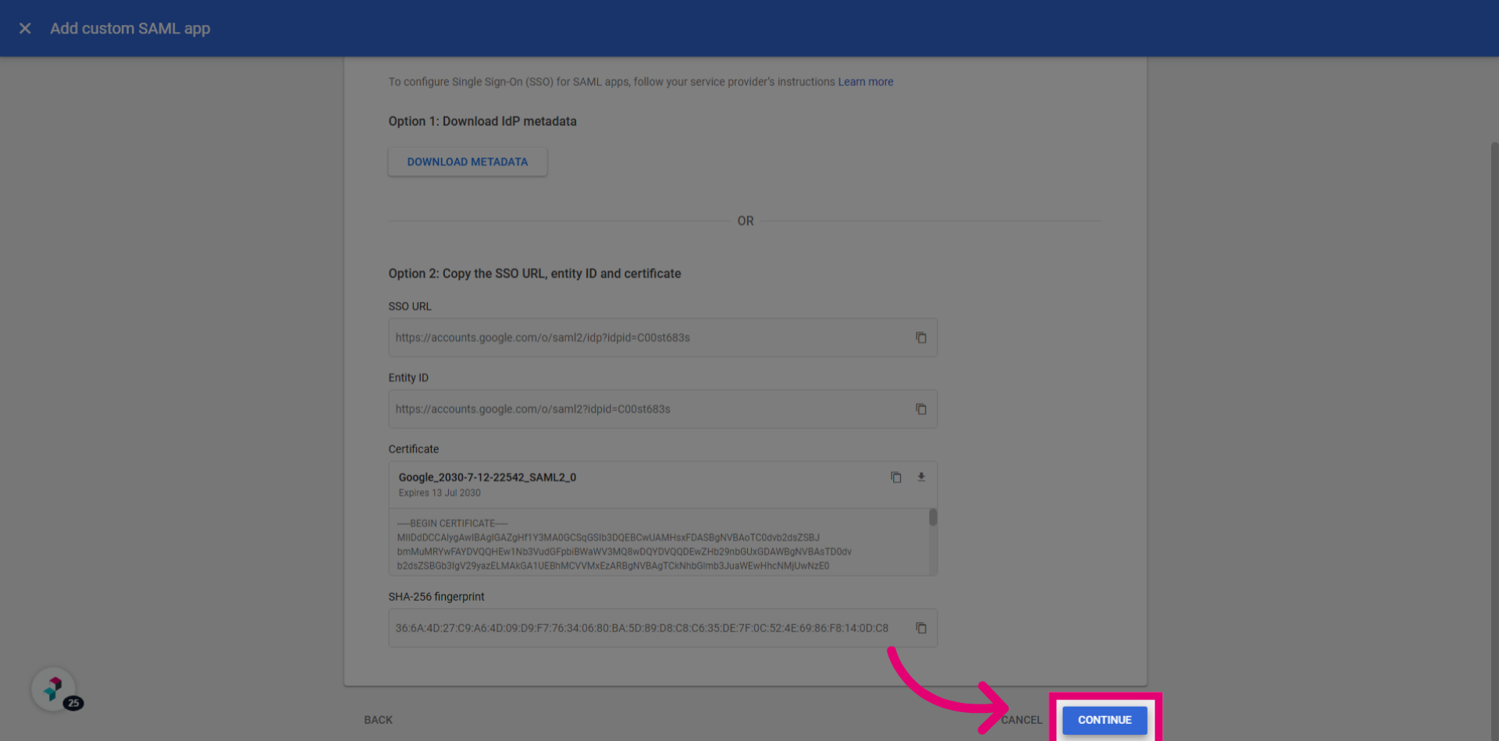Click the certificate text box scrollbar

pyautogui.click(x=933, y=518)
